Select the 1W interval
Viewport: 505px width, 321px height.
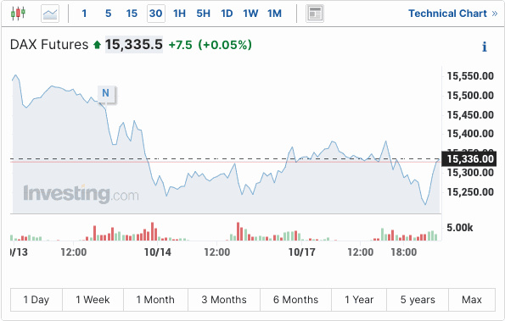250,14
